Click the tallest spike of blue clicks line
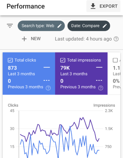123x158 pixels. [61, 125]
